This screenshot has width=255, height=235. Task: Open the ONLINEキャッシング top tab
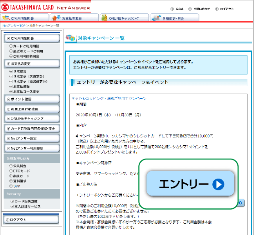125,18
